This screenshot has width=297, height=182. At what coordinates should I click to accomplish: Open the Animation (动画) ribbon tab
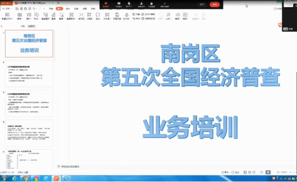(x=85, y=9)
